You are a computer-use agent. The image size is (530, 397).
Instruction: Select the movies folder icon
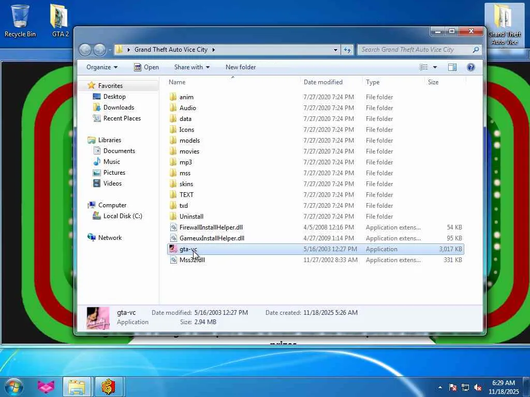click(173, 151)
